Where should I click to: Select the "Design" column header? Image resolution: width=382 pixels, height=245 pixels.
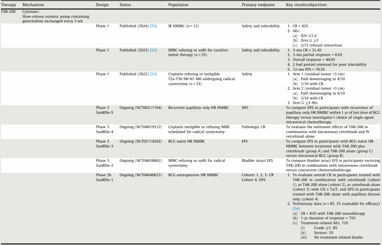[102, 5]
